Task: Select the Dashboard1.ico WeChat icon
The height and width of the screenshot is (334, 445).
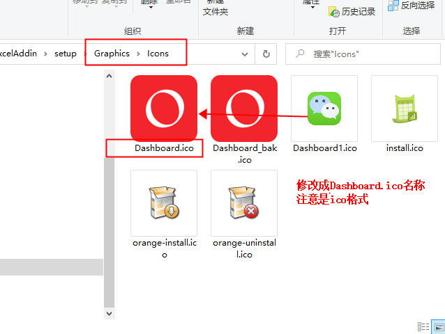Action: tap(324, 109)
